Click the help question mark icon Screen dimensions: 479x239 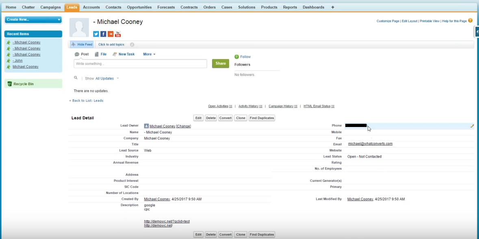[470, 21]
